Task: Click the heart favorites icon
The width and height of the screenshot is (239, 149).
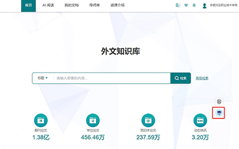Action: (186, 5)
